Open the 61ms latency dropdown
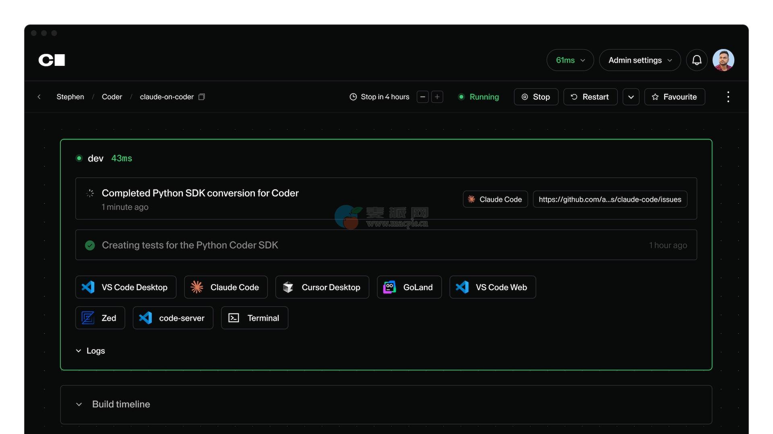Viewport: 773px width, 434px height. (570, 60)
